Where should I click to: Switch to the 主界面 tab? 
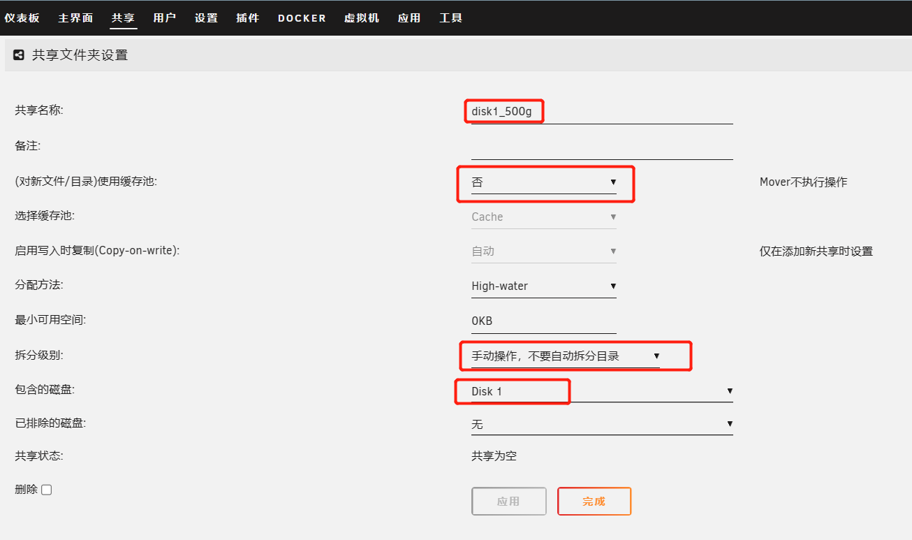click(75, 18)
